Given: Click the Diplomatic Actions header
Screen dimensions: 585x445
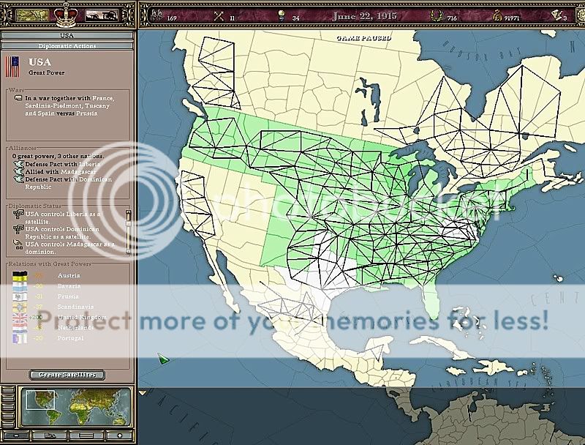Looking at the screenshot, I should [67, 45].
